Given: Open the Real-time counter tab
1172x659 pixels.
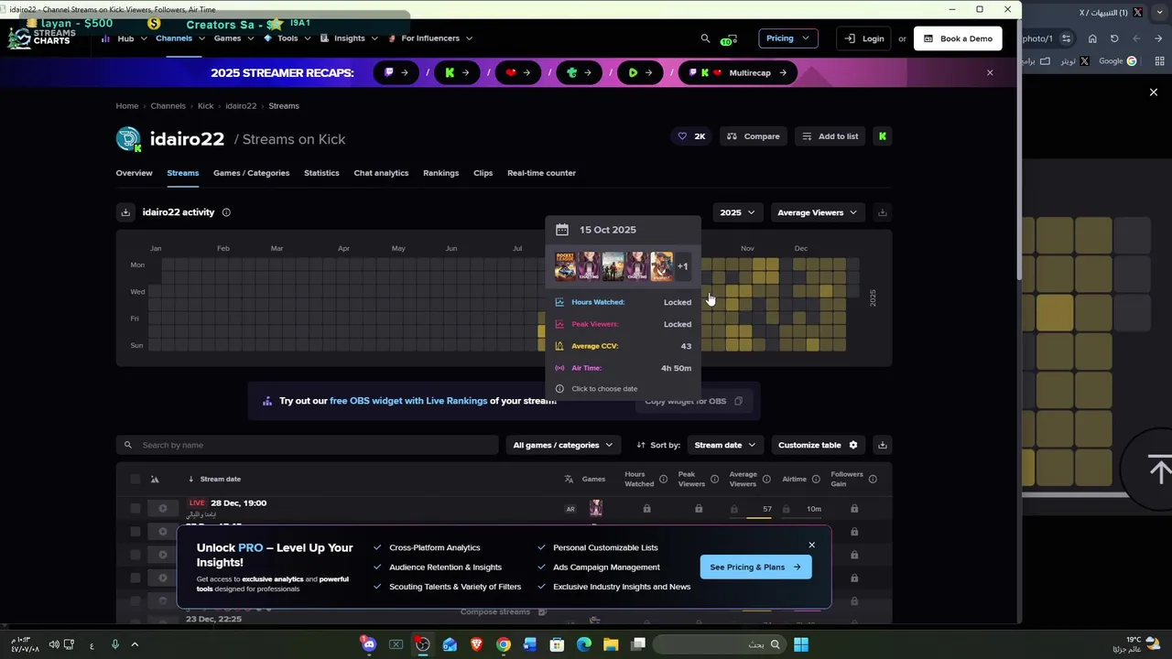Looking at the screenshot, I should (541, 173).
